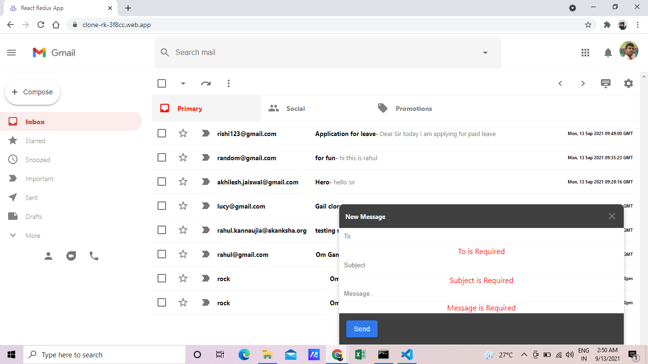This screenshot has width=648, height=364.
Task: Open the Starred folder
Action: point(71,141)
